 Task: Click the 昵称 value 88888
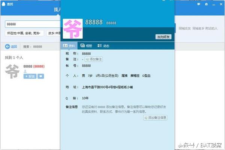[86, 54]
